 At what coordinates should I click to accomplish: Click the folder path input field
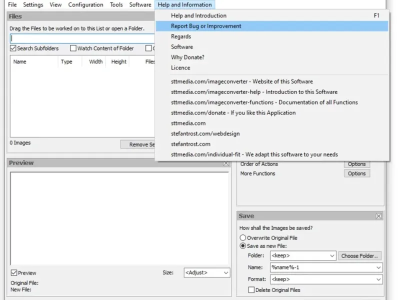pyautogui.click(x=82, y=38)
